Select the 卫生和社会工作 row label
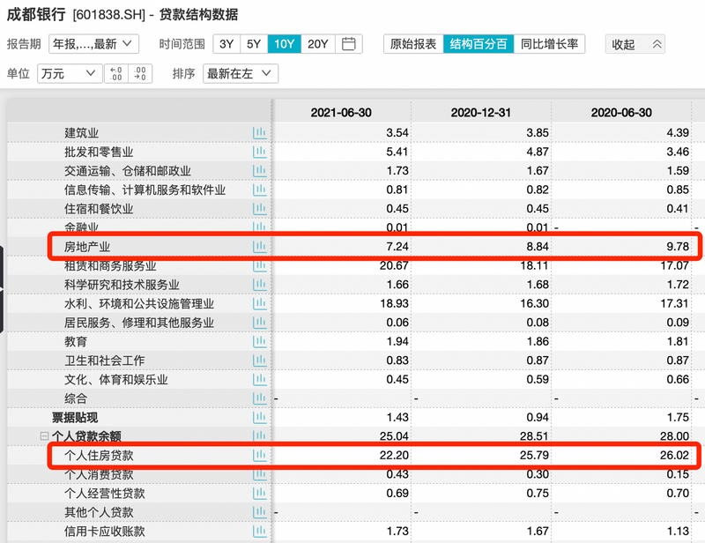The height and width of the screenshot is (543, 705). 105,361
